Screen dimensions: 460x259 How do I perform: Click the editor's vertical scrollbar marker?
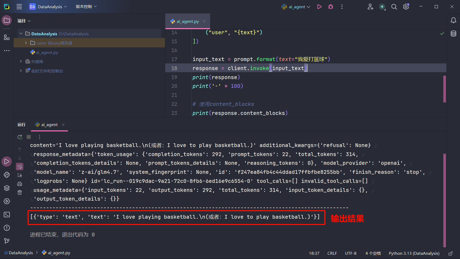point(444,89)
